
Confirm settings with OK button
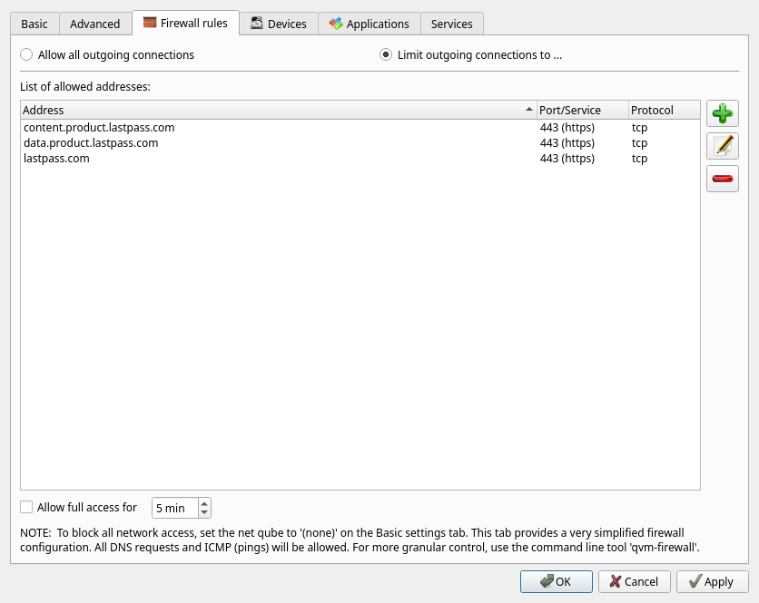(557, 581)
